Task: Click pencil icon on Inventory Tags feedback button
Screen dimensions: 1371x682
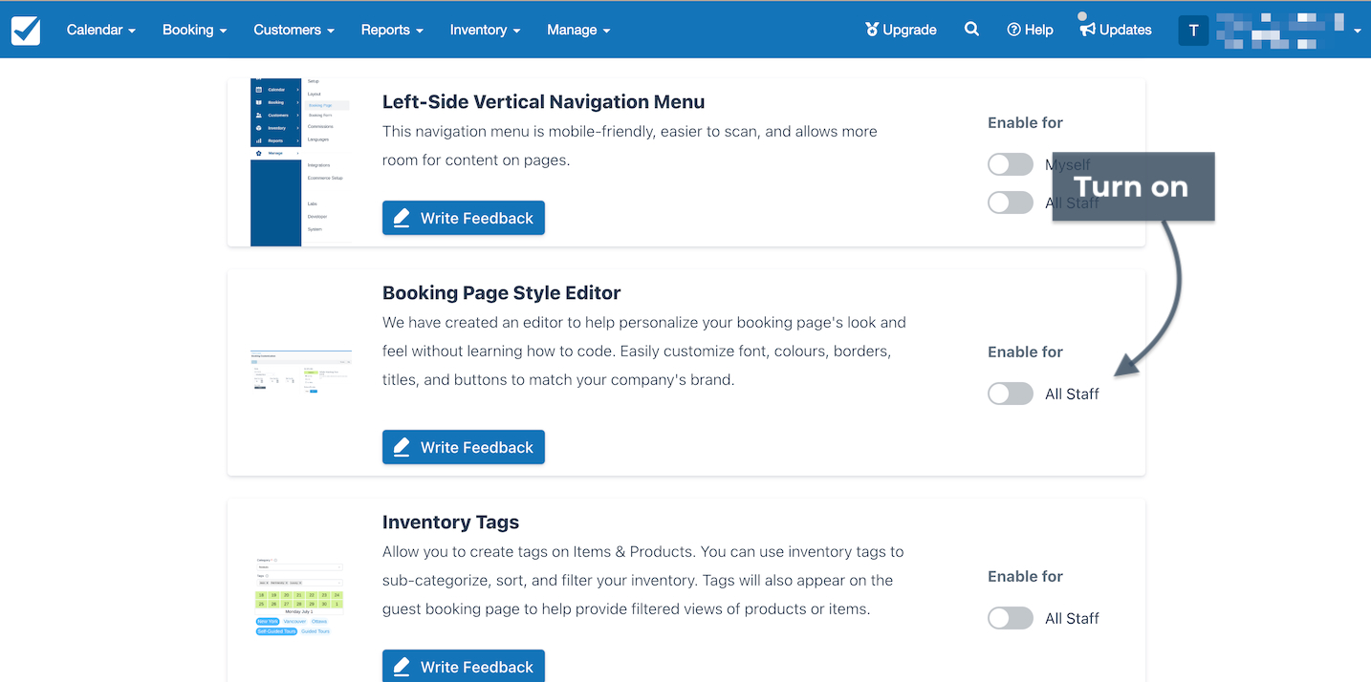Action: (402, 667)
